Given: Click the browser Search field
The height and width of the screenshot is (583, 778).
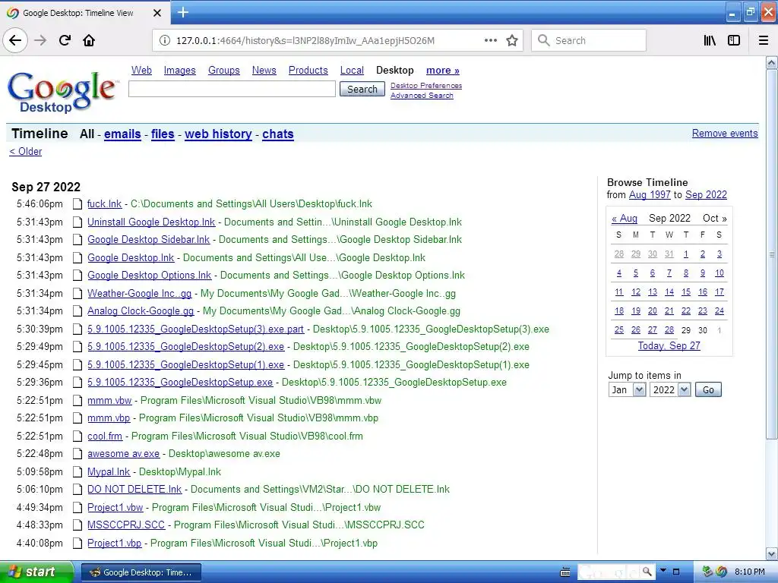Looking at the screenshot, I should [589, 40].
